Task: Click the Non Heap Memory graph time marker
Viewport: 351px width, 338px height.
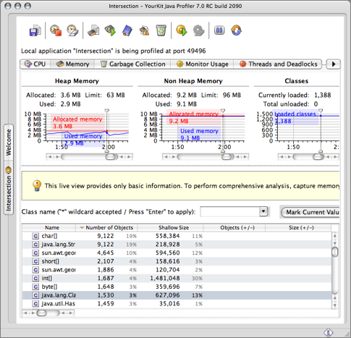Action: [x=223, y=111]
